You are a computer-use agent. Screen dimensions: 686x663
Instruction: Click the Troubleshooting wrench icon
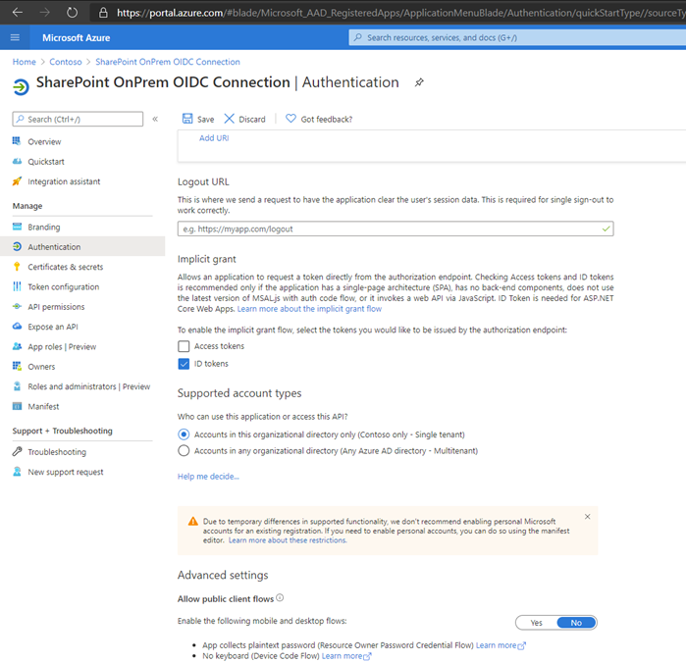tap(17, 451)
